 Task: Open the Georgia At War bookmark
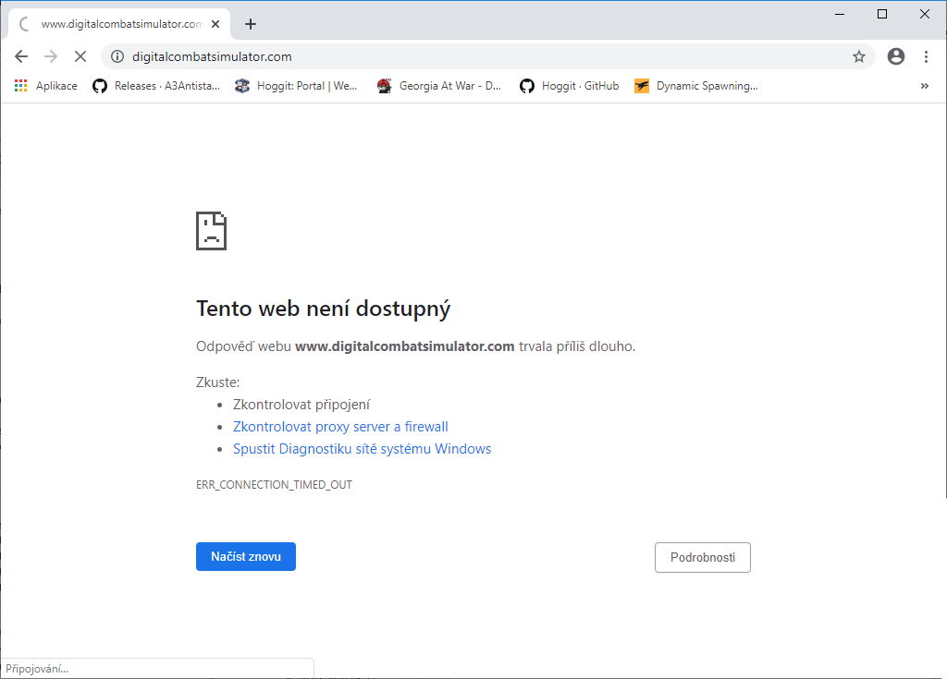pos(438,86)
